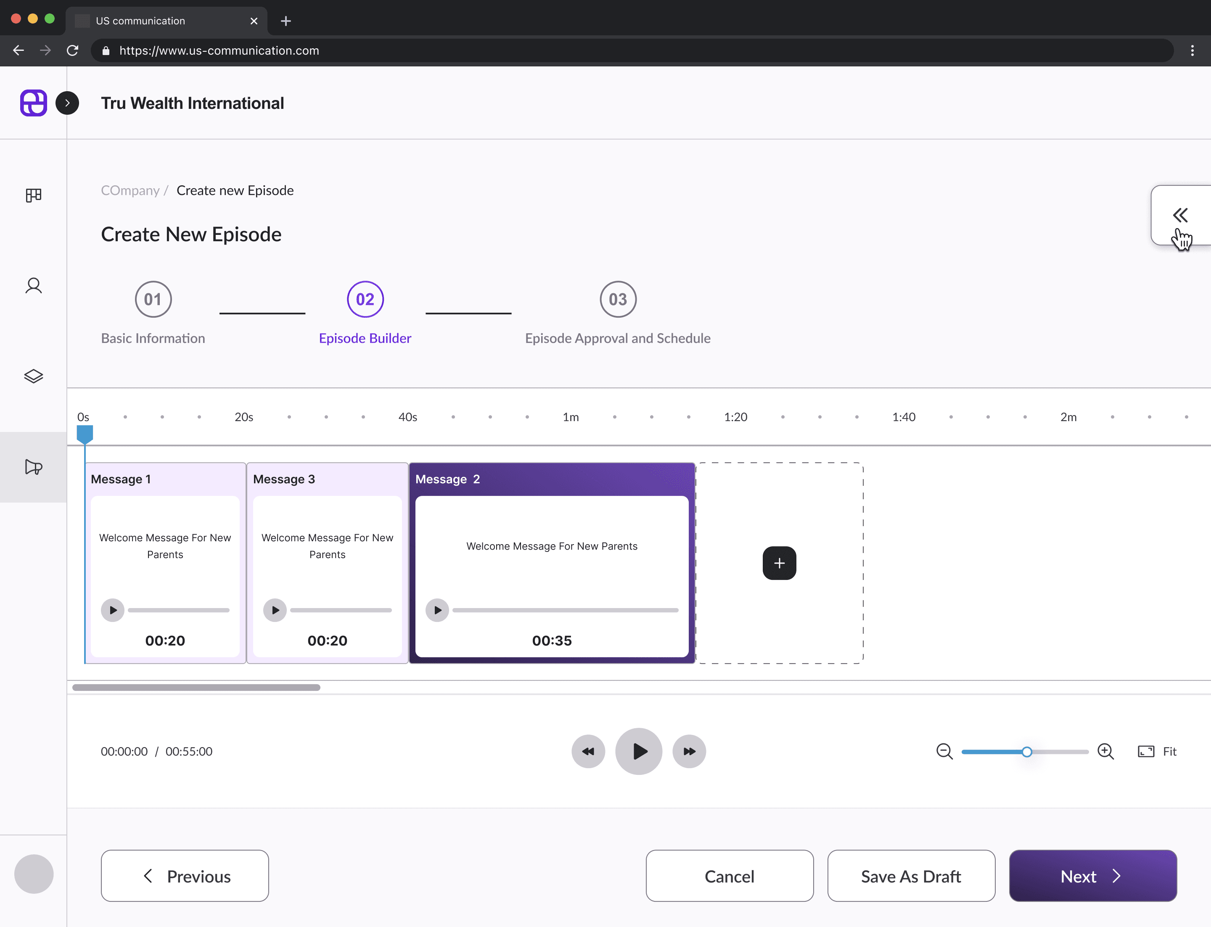Open the dashboard grid icon in the sidebar
1211x927 pixels.
tap(34, 195)
